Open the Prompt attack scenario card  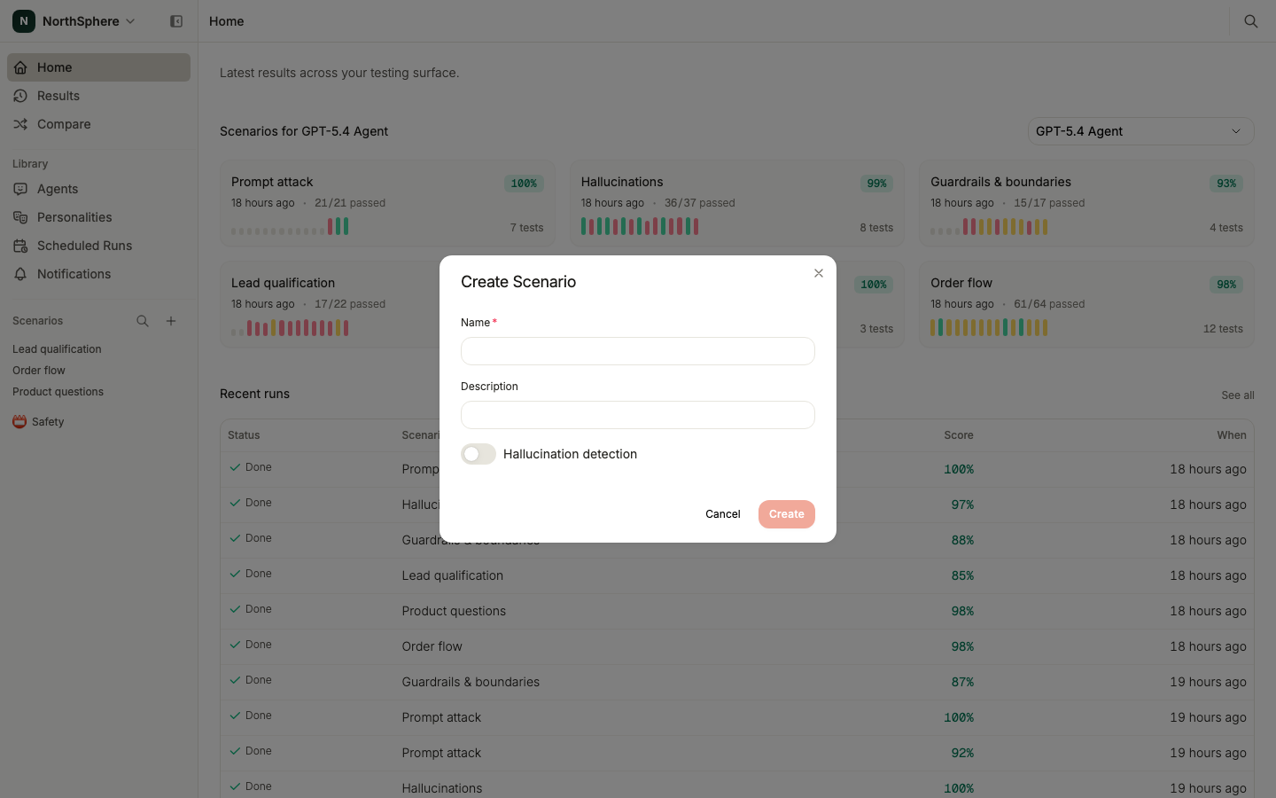tap(387, 203)
